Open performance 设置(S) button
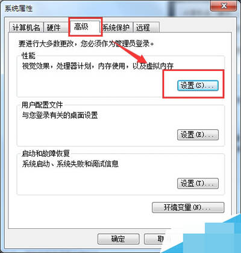The width and height of the screenshot is (241, 253). 198,86
